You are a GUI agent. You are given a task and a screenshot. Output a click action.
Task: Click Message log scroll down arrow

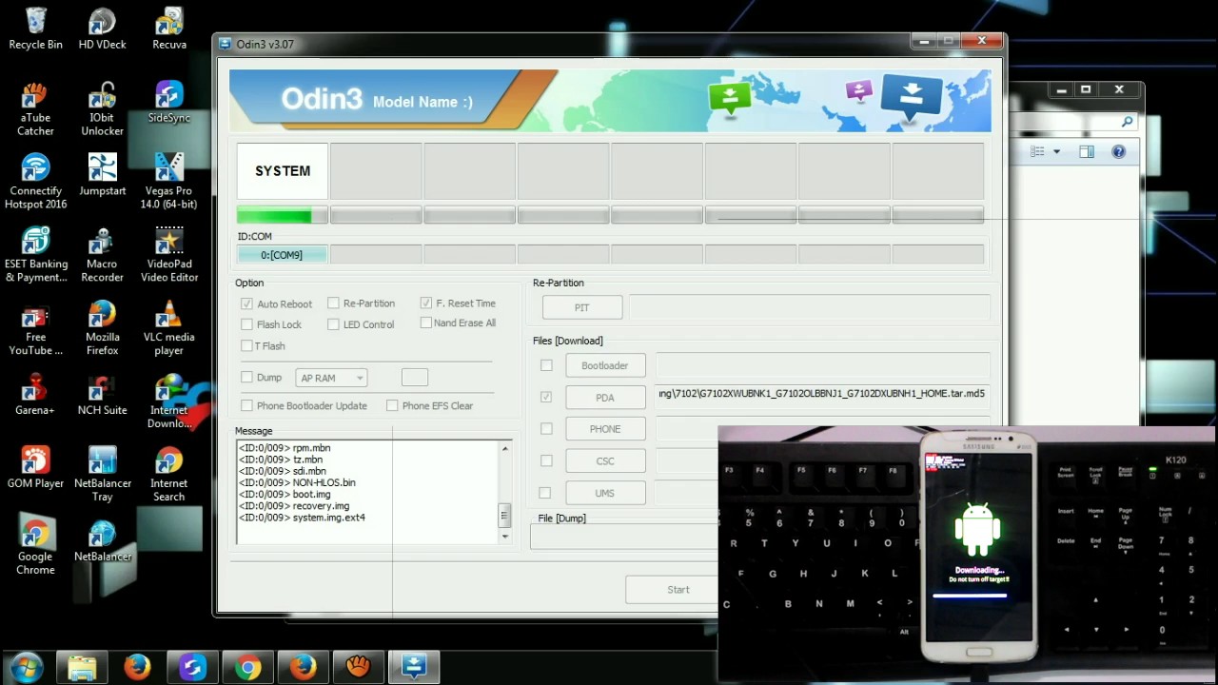[x=505, y=537]
